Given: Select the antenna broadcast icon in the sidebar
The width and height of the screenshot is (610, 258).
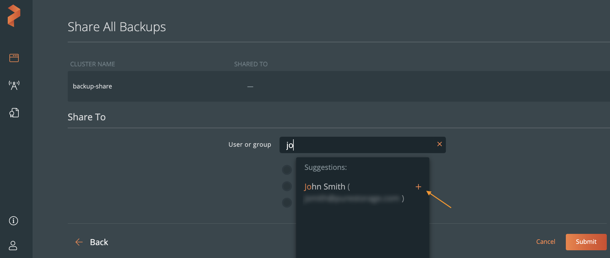Looking at the screenshot, I should tap(14, 85).
